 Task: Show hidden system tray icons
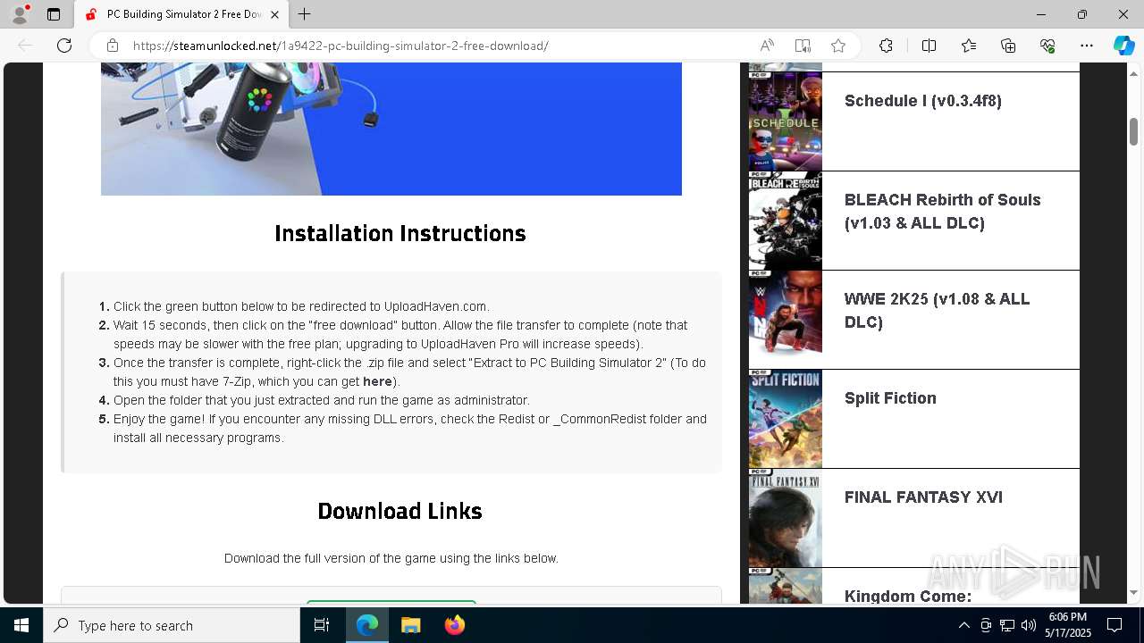point(963,625)
